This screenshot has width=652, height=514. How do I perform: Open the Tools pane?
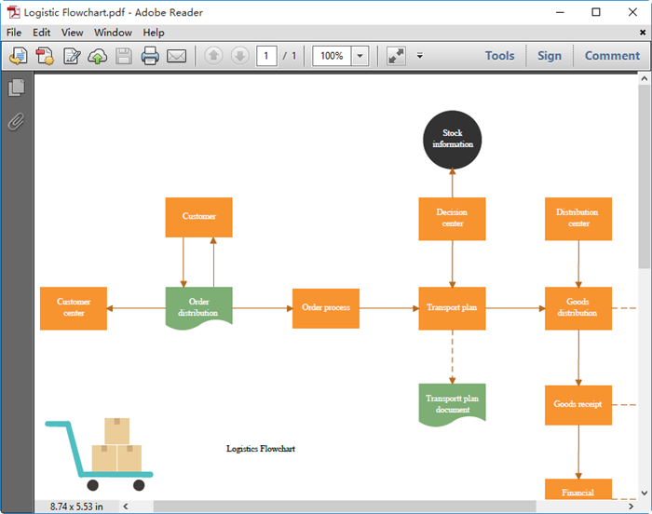coord(499,56)
